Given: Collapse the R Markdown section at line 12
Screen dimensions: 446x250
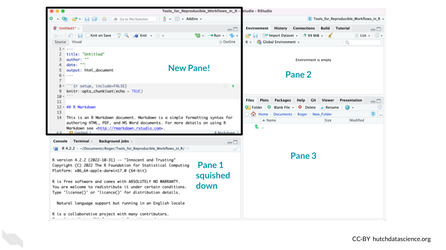Looking at the screenshot, I should 64,107.
